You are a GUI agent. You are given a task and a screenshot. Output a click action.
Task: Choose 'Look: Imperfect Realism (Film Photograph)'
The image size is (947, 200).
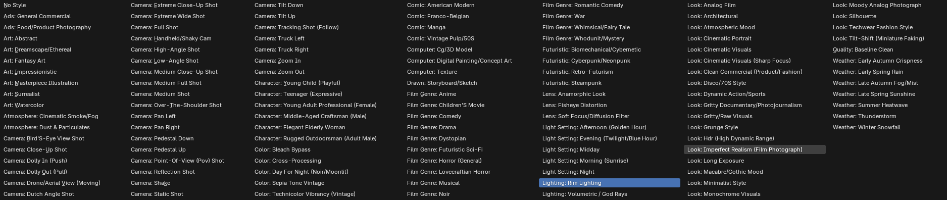pyautogui.click(x=755, y=149)
